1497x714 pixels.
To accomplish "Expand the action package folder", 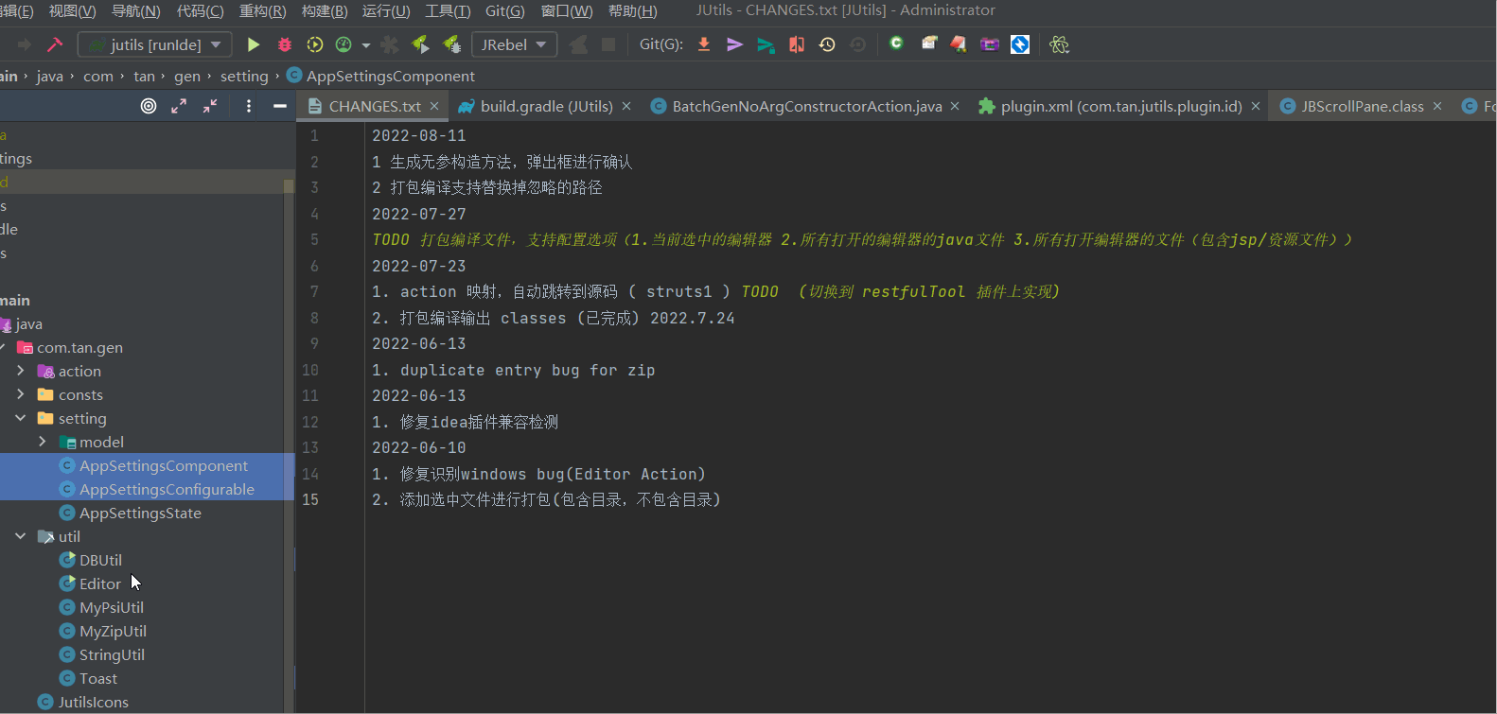I will 21,371.
